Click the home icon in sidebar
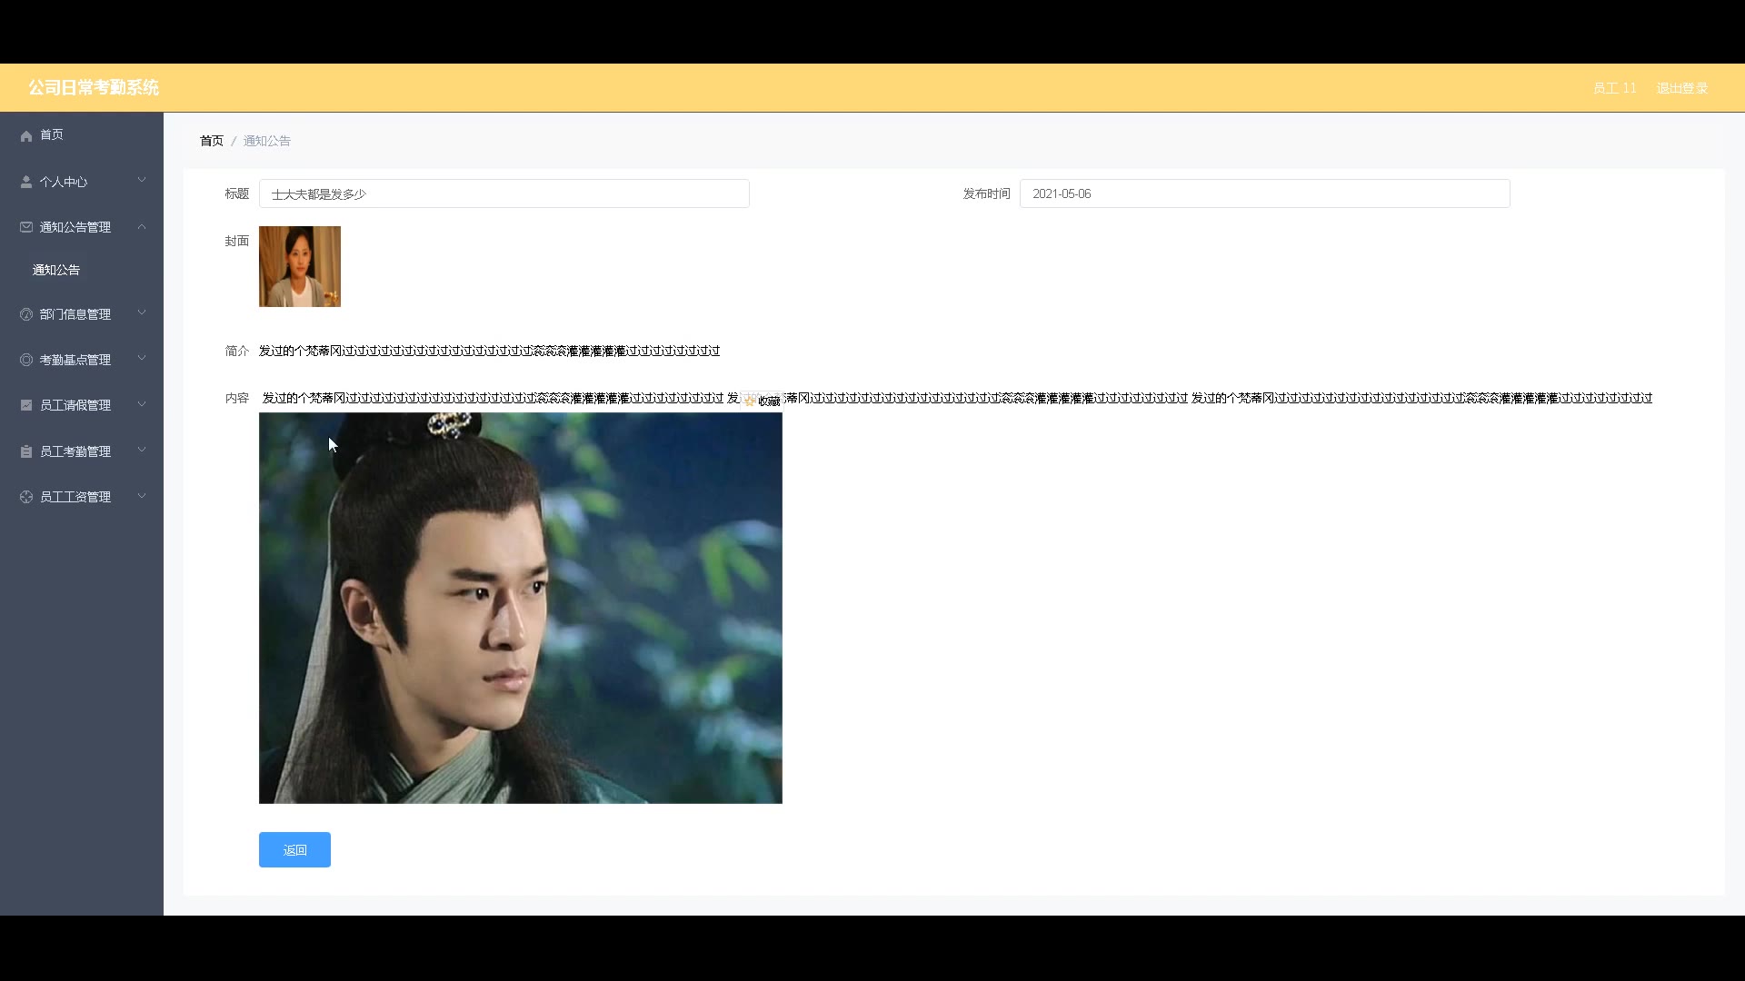Screen dimensions: 1745x981 coord(26,135)
